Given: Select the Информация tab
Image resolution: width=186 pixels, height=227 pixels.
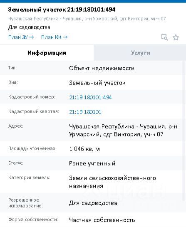Looking at the screenshot, I should tap(47, 53).
